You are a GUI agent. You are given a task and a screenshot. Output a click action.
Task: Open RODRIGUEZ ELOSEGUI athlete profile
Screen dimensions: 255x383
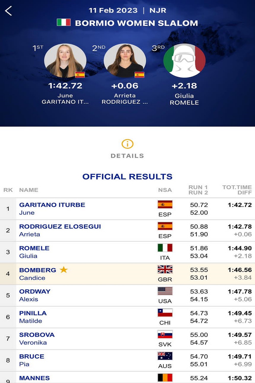point(60,226)
